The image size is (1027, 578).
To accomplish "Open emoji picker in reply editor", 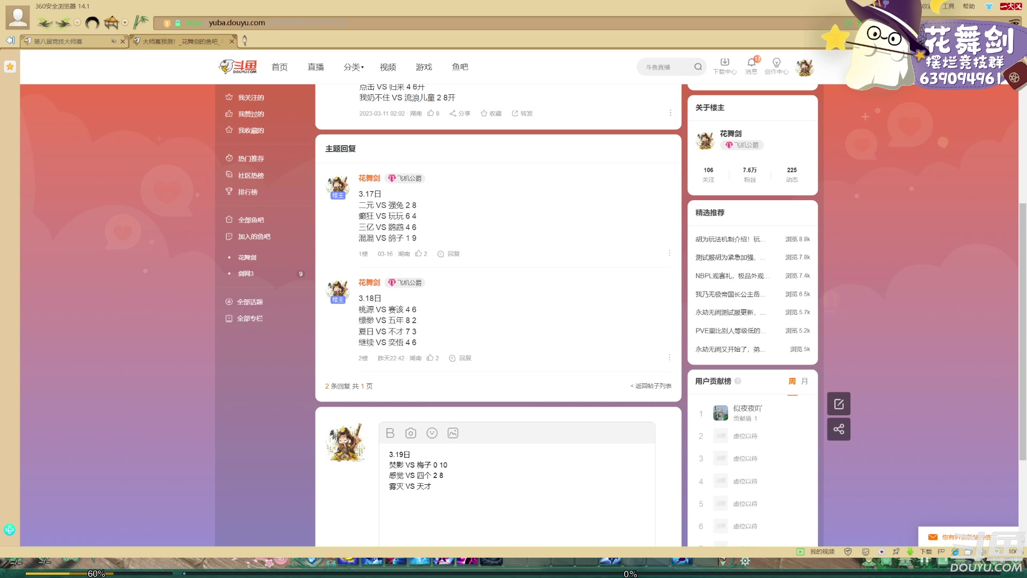I will pos(432,432).
